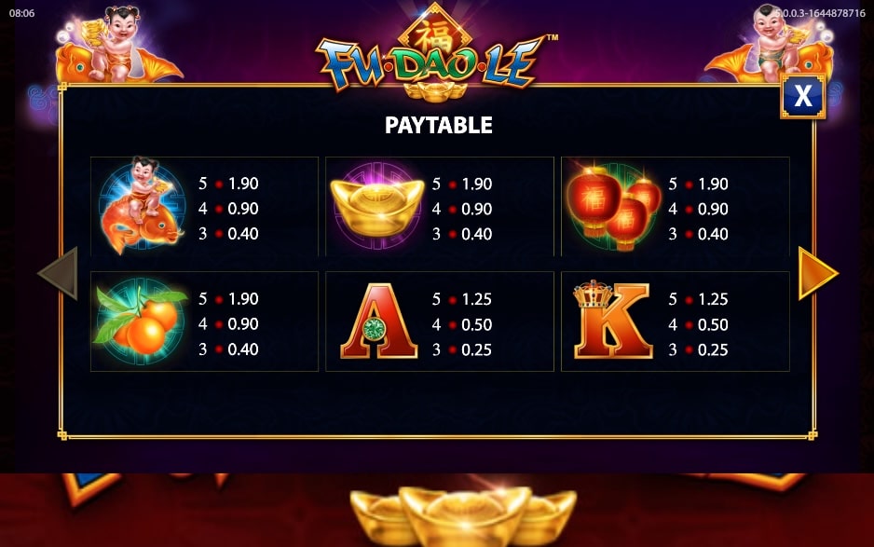874x547 pixels.
Task: Click the 1.90 payout for koi baby
Action: point(243,184)
